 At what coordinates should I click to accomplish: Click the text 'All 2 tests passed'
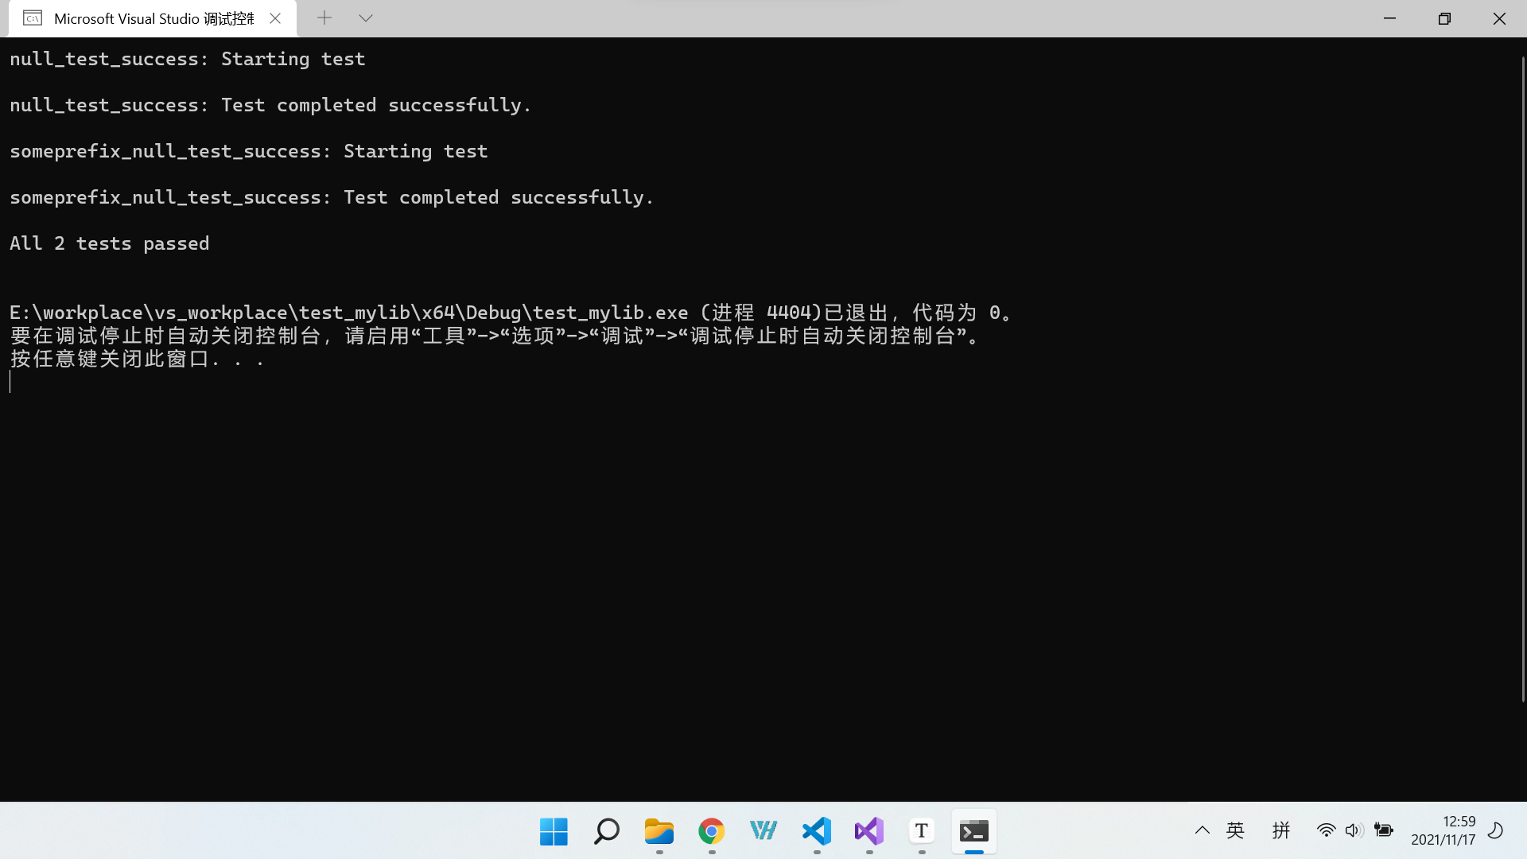click(110, 243)
